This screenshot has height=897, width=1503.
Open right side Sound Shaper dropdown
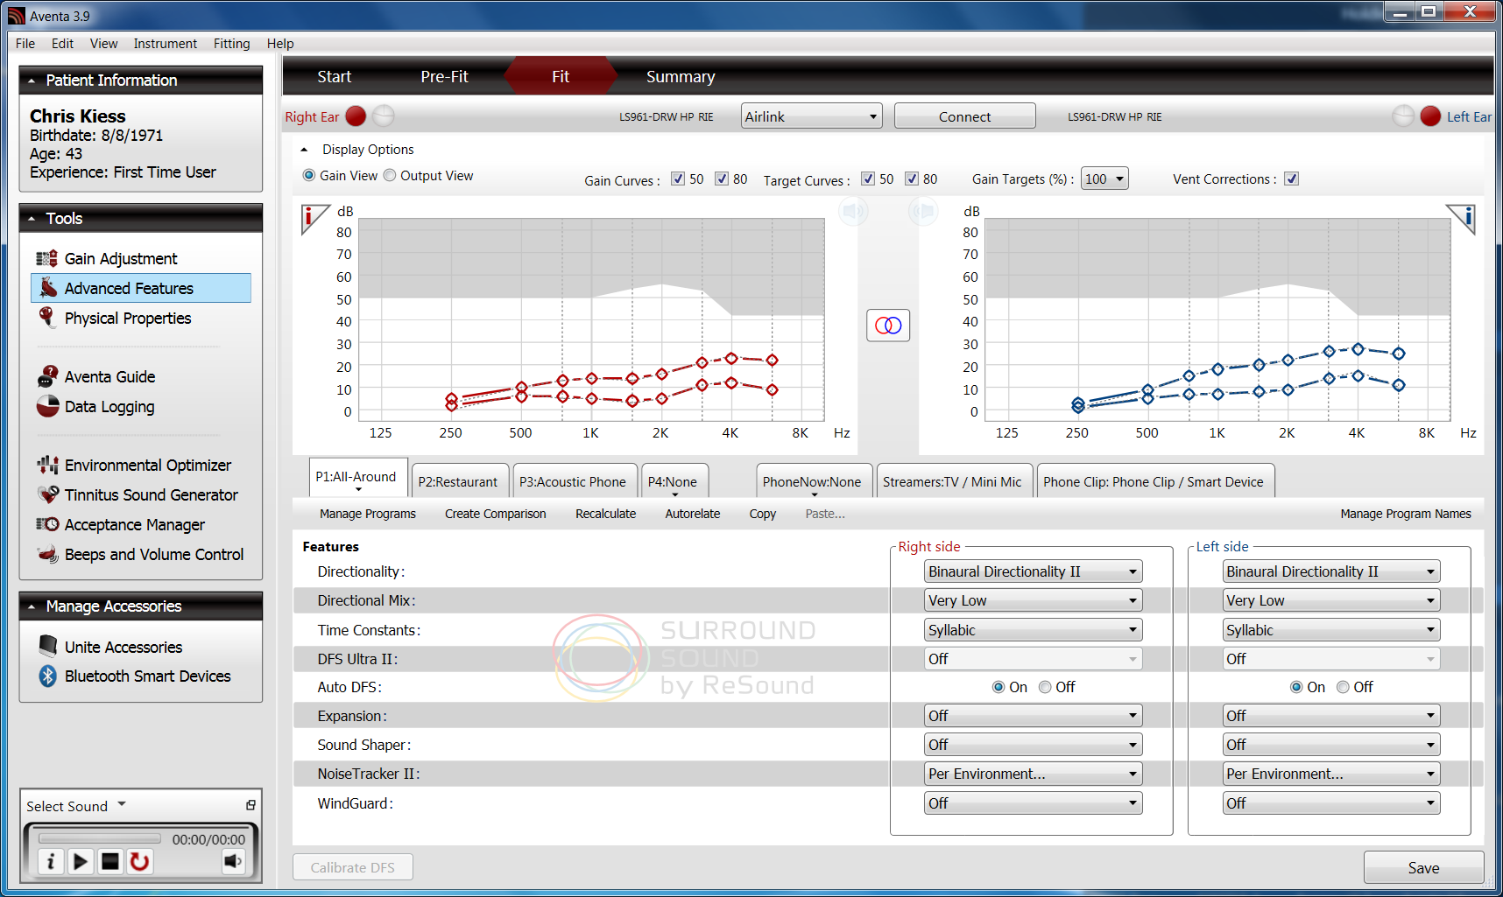click(1034, 745)
